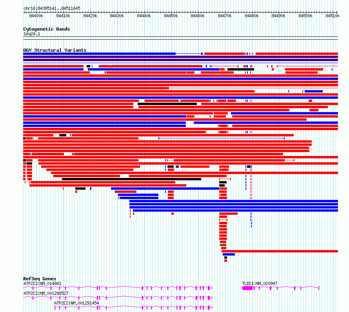Click the single brown structural variant bar
Screen dimensions: 349x312
223,245
